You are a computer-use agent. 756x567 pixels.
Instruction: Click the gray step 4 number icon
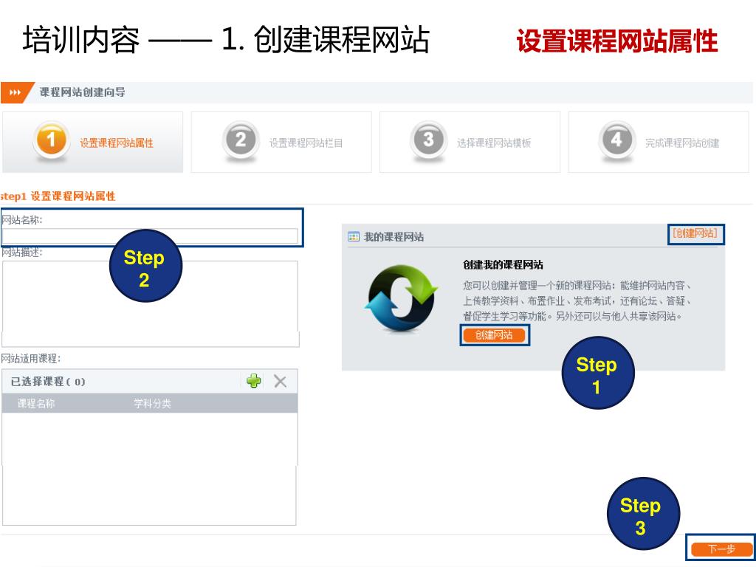click(x=616, y=140)
